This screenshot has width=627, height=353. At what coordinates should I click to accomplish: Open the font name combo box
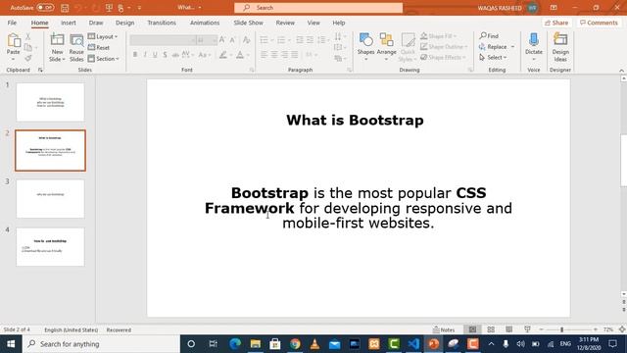coord(163,40)
